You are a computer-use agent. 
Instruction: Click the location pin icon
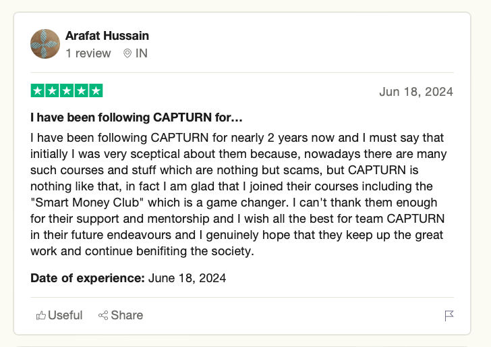127,53
